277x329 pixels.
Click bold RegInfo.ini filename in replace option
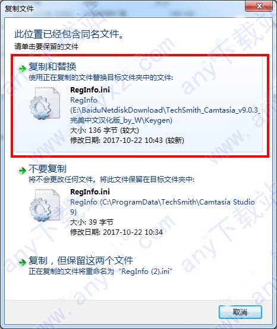pyautogui.click(x=90, y=90)
